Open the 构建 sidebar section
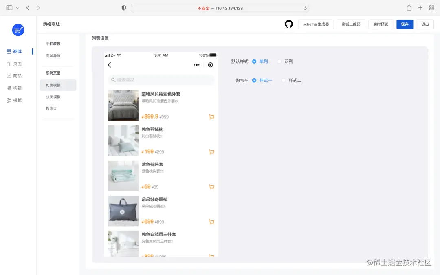This screenshot has height=275, width=440. [x=14, y=88]
